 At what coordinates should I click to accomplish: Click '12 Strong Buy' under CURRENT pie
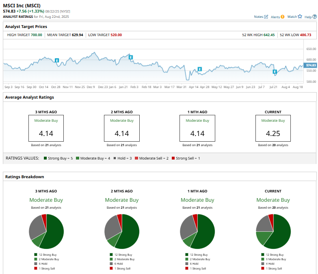tap(275, 255)
